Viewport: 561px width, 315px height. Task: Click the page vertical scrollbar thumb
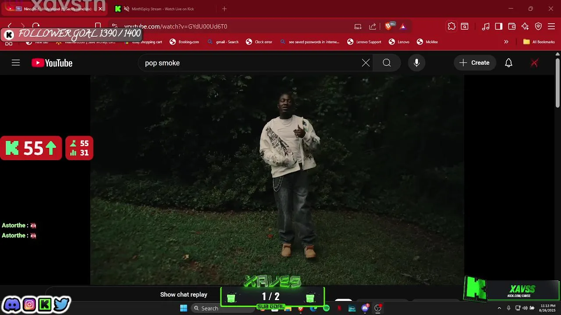click(557, 82)
